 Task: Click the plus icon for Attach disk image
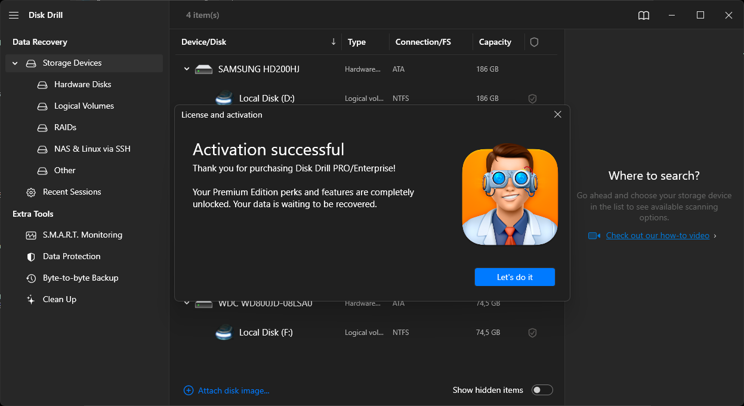point(189,390)
